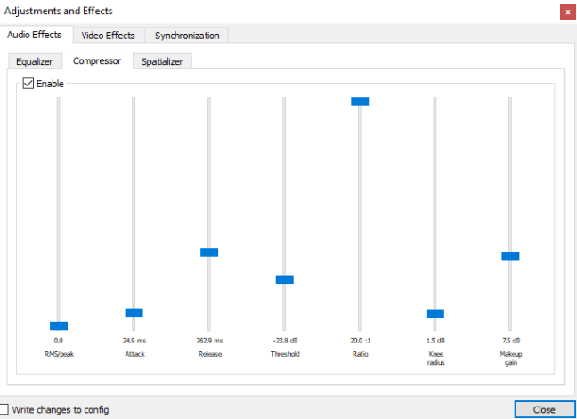The width and height of the screenshot is (577, 419).
Task: Select the Compressor sub-tab
Action: (97, 61)
